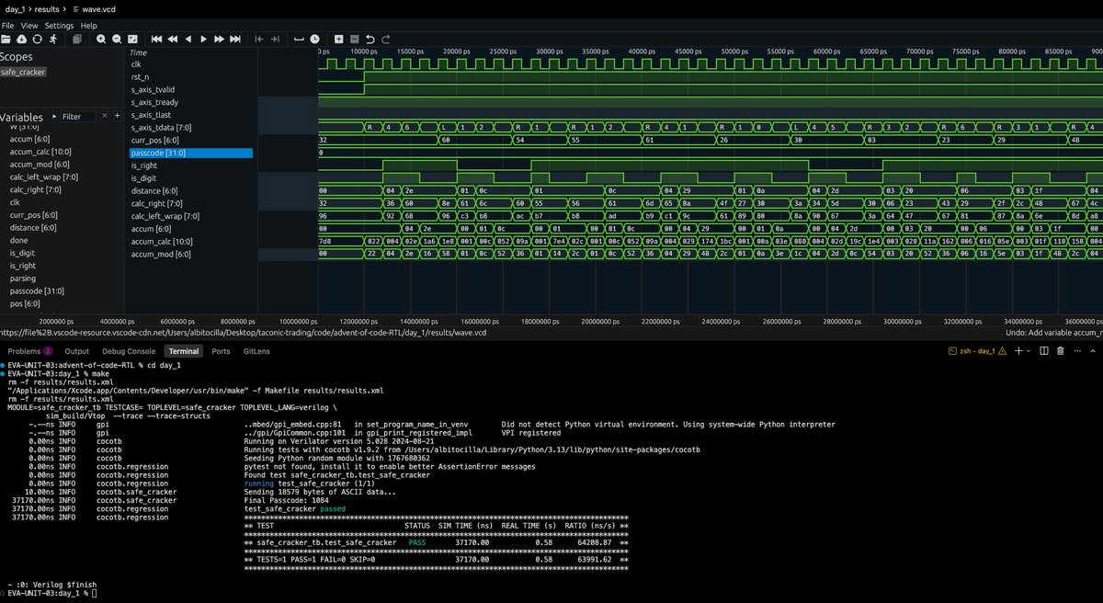This screenshot has height=603, width=1103.
Task: Select the highlighted passcode [31:0] signal
Action: click(x=190, y=154)
